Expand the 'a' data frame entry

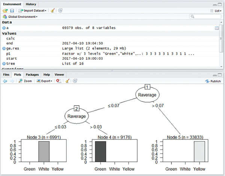(4, 28)
